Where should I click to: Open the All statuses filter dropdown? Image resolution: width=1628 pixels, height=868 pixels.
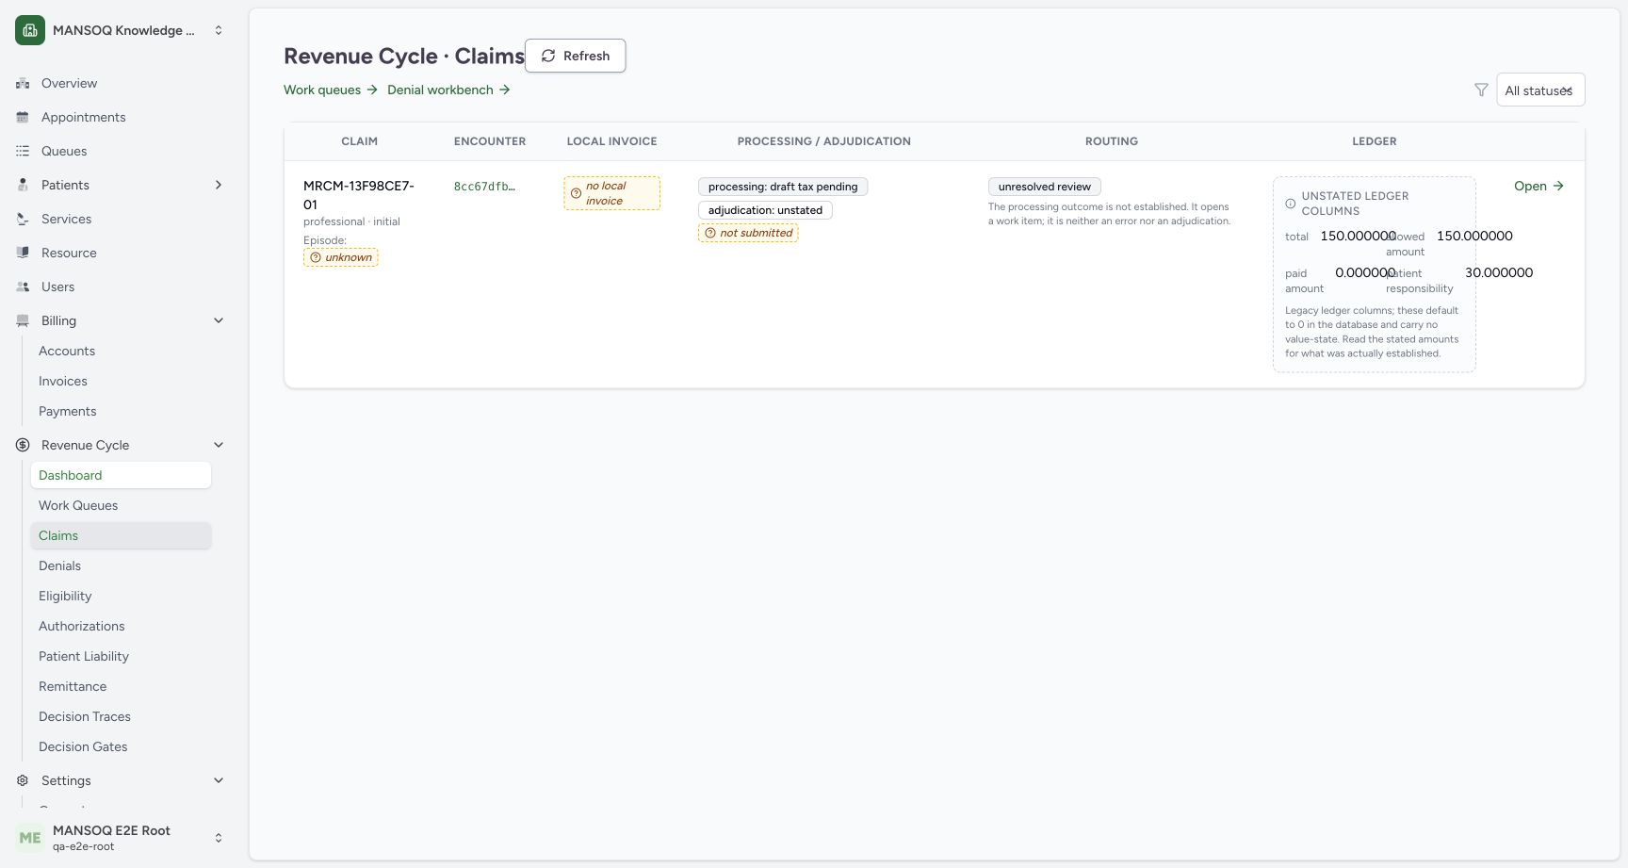[1540, 90]
